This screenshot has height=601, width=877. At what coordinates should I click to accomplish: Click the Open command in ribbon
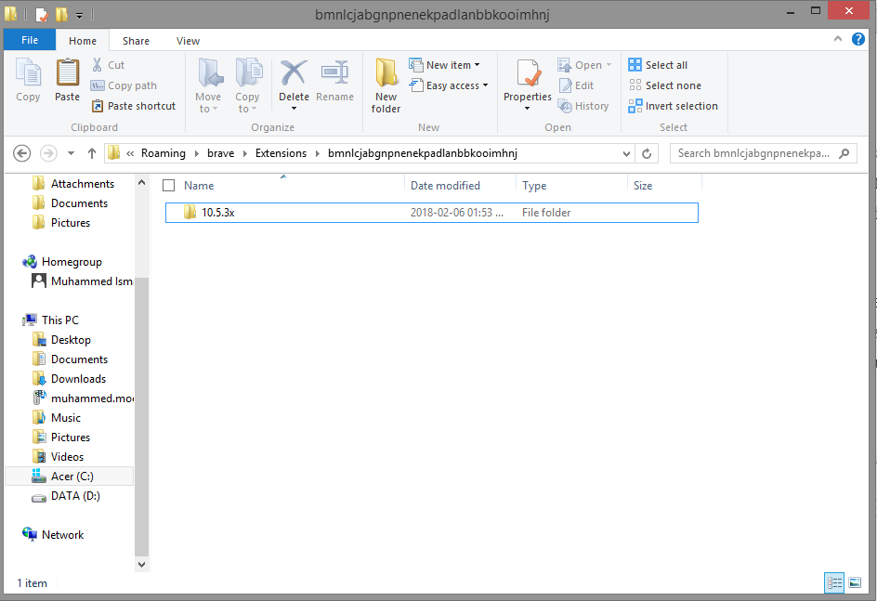[584, 65]
